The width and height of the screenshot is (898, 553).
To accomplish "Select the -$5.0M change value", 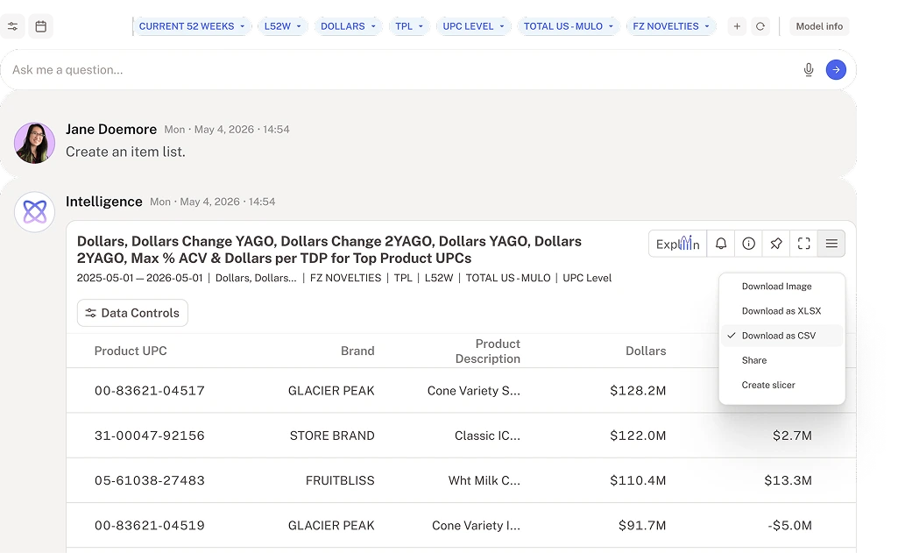I will tap(789, 526).
